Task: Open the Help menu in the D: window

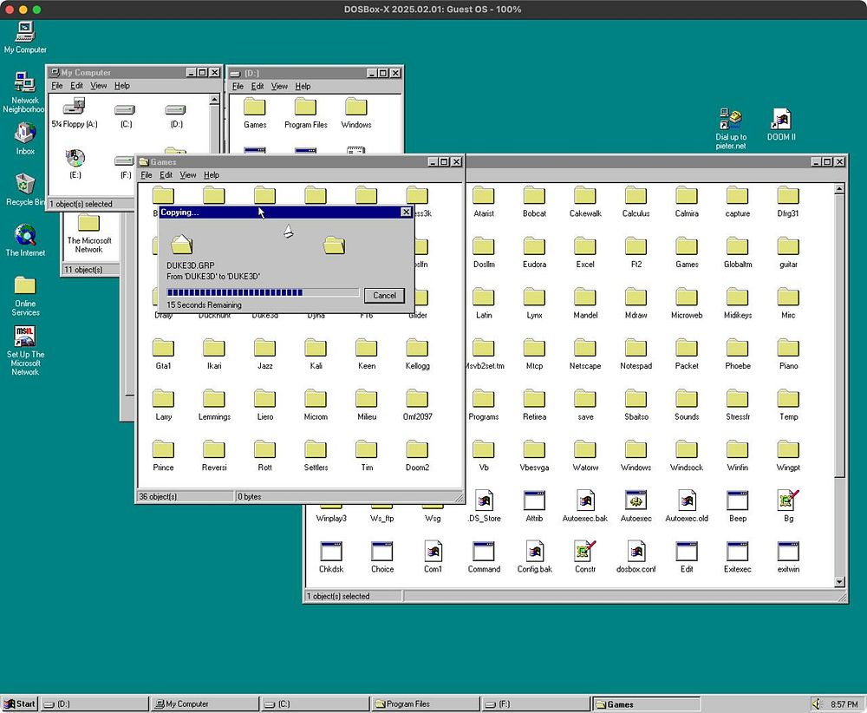Action: click(303, 87)
